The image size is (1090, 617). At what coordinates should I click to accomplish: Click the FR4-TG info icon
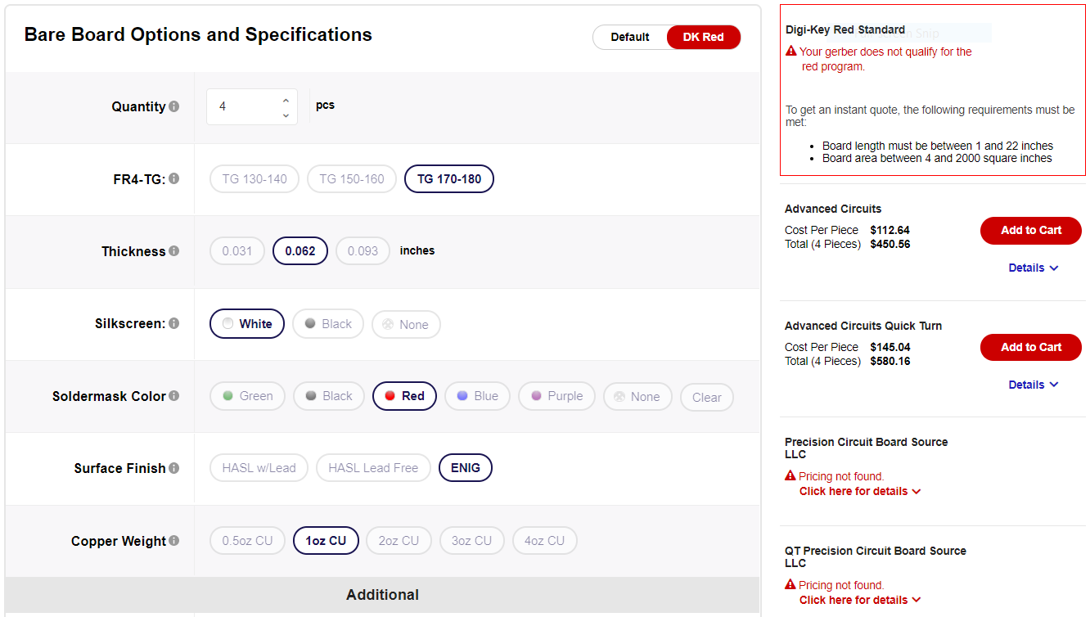173,178
